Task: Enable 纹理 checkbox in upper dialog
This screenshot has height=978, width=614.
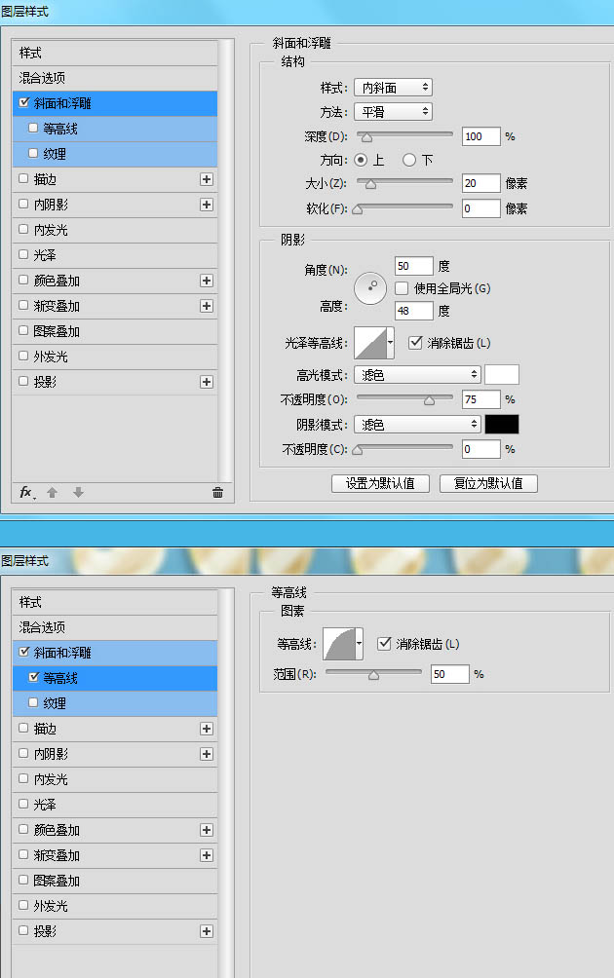Action: click(33, 153)
